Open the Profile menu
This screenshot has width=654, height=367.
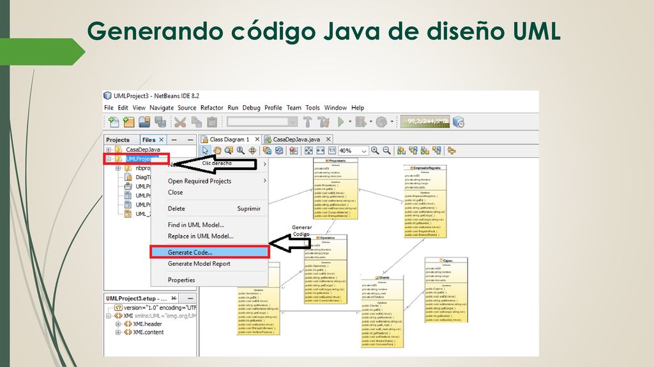click(x=273, y=107)
